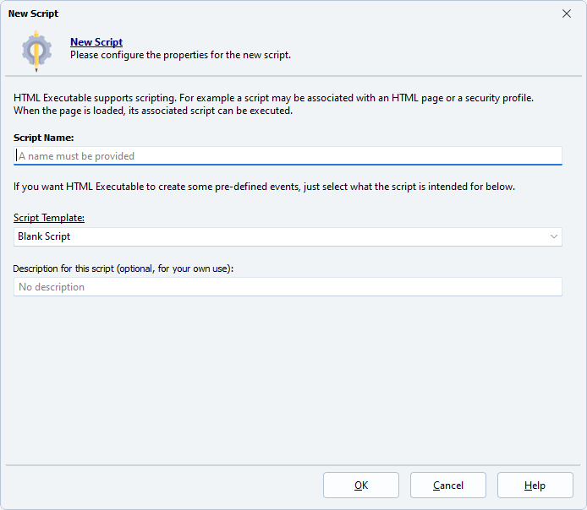Image resolution: width=587 pixels, height=510 pixels.
Task: Focus the Script Name text field
Action: 288,156
